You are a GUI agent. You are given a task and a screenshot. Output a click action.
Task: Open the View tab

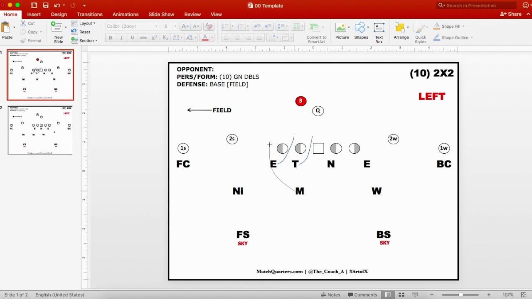[x=216, y=14]
